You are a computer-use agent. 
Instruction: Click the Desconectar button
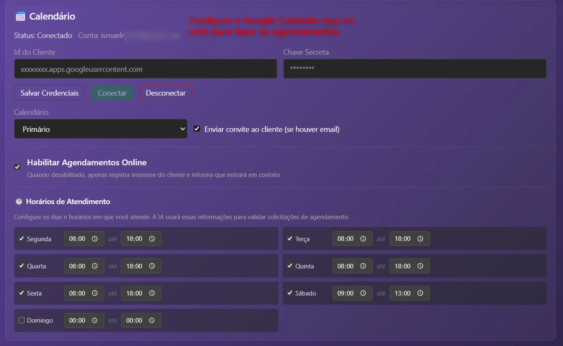[x=166, y=93]
